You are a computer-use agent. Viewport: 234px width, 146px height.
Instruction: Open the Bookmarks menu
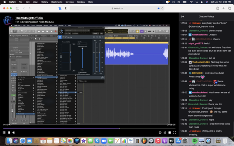coord(57,2)
